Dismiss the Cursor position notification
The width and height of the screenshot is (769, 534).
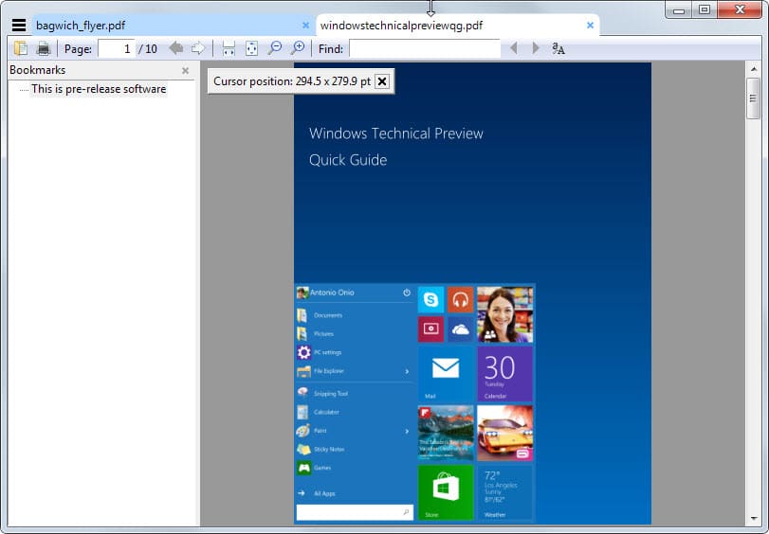(382, 81)
